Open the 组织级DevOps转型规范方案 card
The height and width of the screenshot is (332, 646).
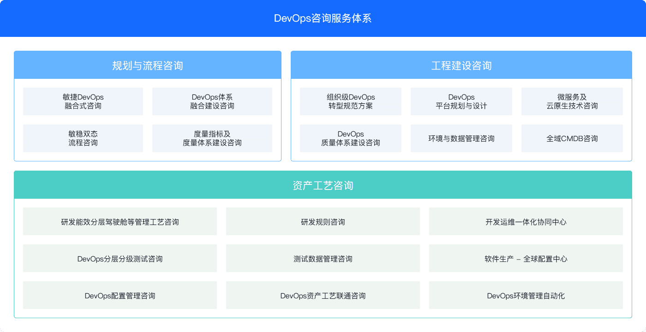pyautogui.click(x=351, y=101)
